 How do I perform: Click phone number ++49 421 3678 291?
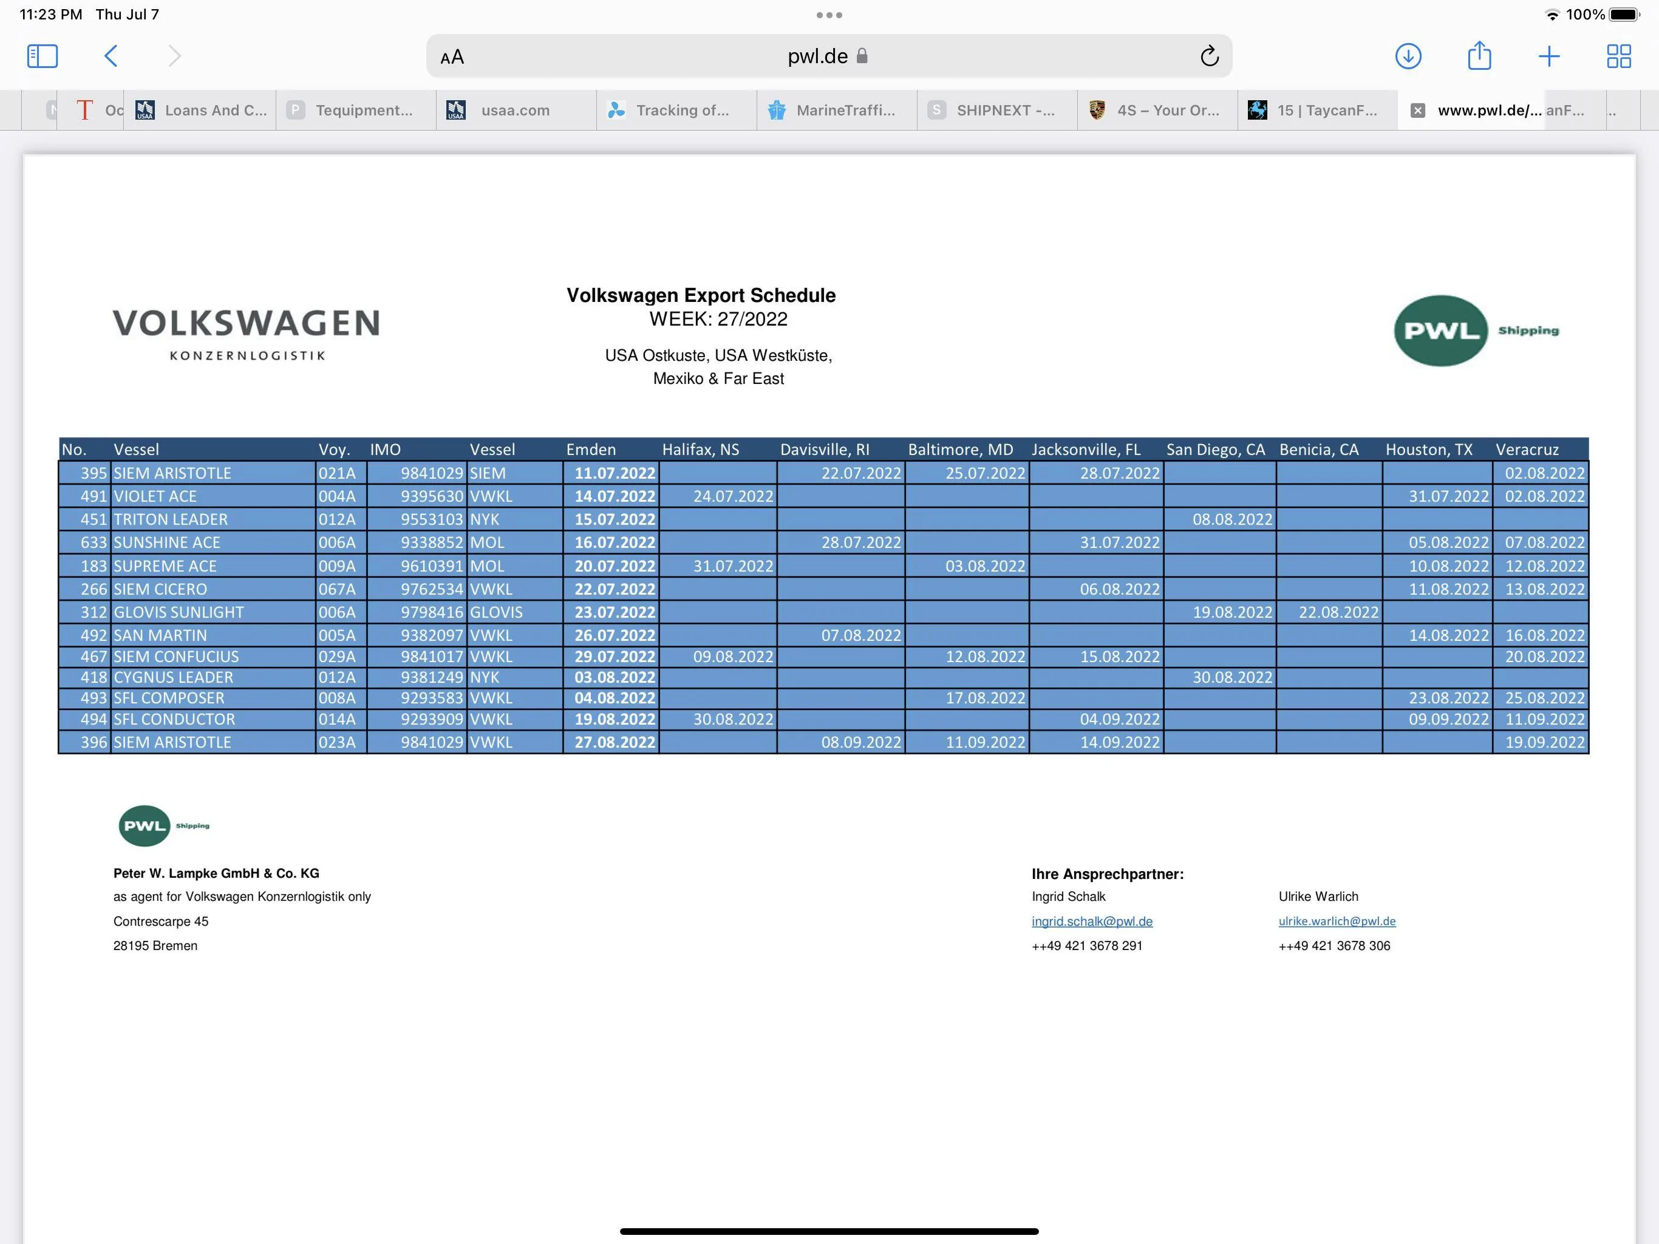pyautogui.click(x=1087, y=946)
